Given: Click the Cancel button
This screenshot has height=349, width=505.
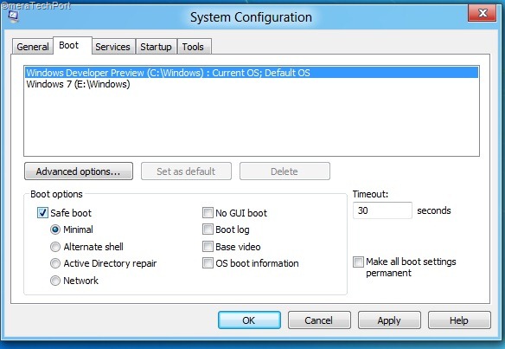Looking at the screenshot, I should [x=319, y=320].
